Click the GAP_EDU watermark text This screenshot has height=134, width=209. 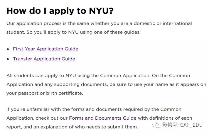click(x=191, y=125)
